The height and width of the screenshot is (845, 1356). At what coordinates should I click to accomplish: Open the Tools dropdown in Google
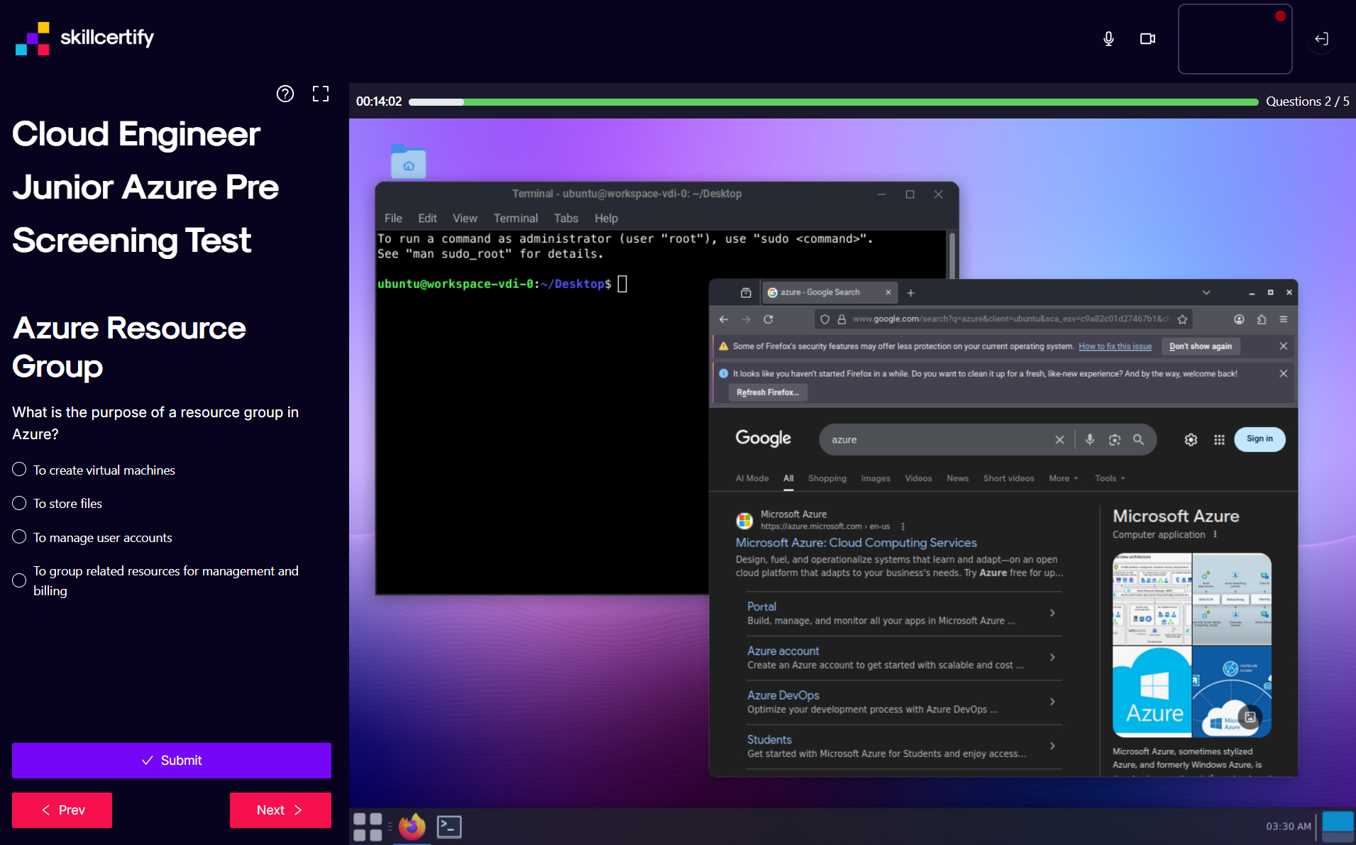click(1109, 478)
